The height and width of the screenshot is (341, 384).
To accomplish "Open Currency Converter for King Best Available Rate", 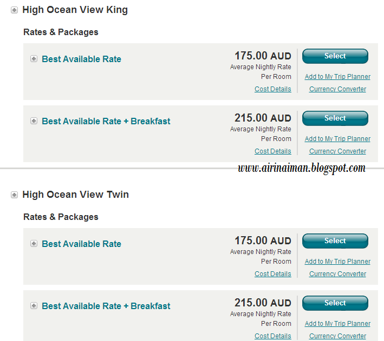I will [x=337, y=89].
